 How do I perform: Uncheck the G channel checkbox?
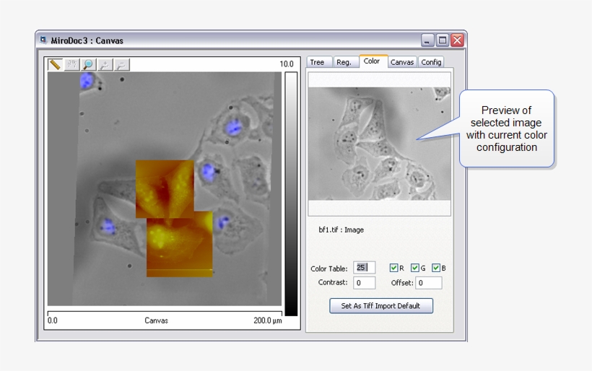point(414,268)
